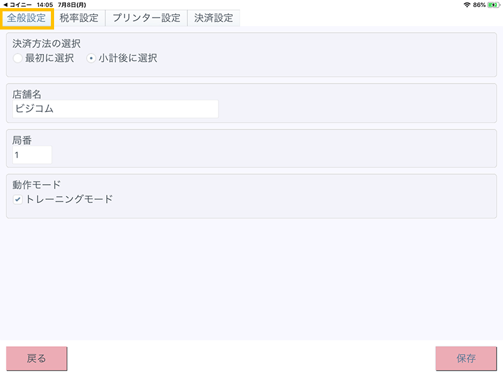Image resolution: width=503 pixels, height=377 pixels.
Task: Tap the battery icon in status bar
Action: (x=493, y=4)
